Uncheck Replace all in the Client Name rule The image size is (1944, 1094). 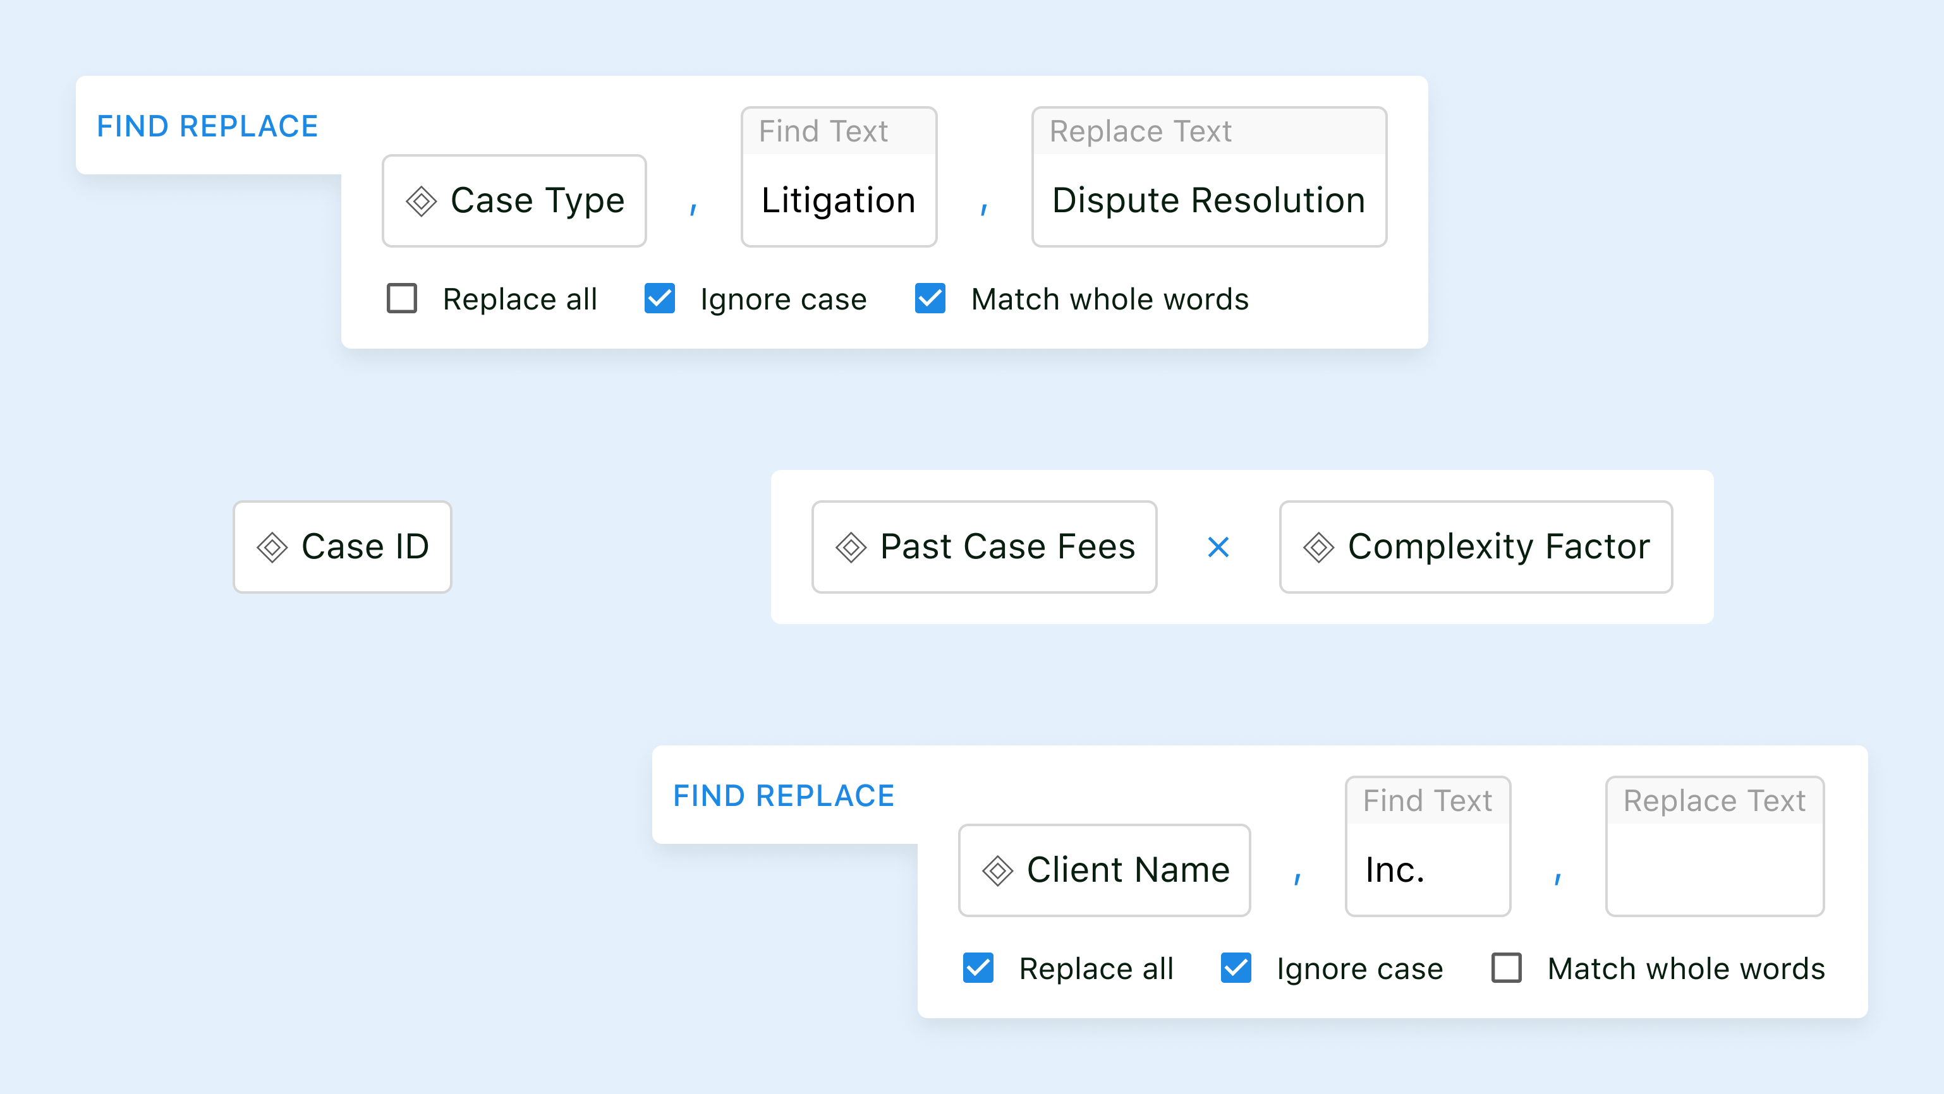point(978,967)
